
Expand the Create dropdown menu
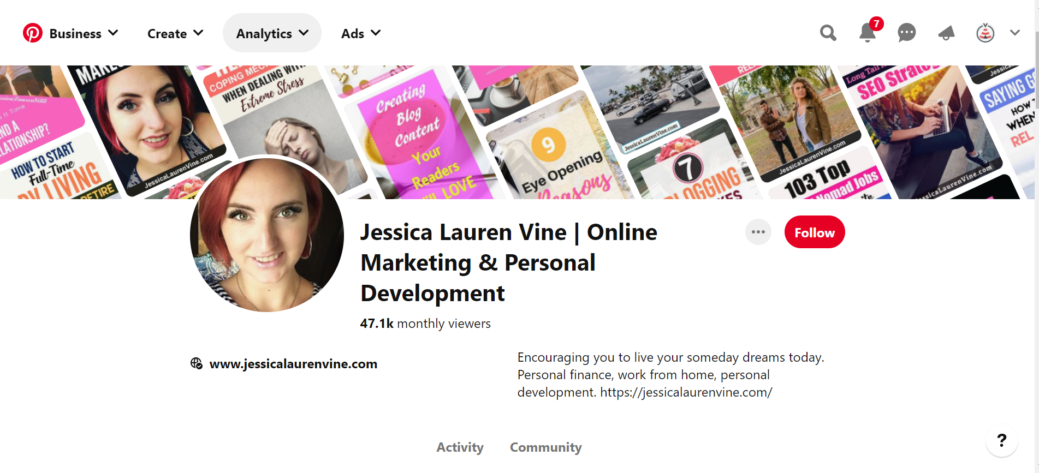tap(175, 34)
